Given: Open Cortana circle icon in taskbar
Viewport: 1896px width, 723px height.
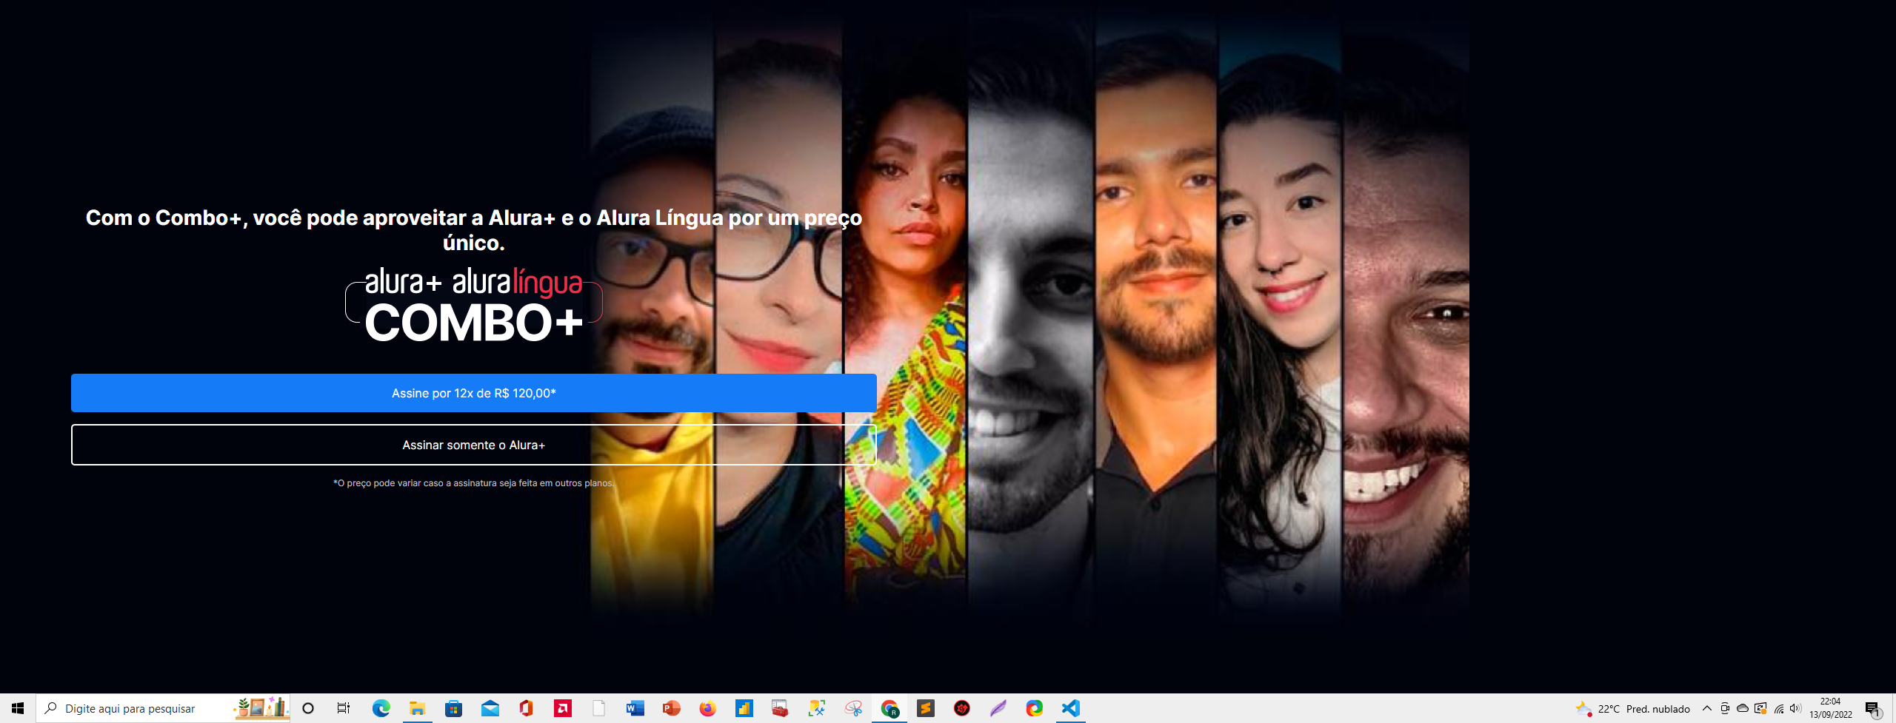Looking at the screenshot, I should point(308,708).
